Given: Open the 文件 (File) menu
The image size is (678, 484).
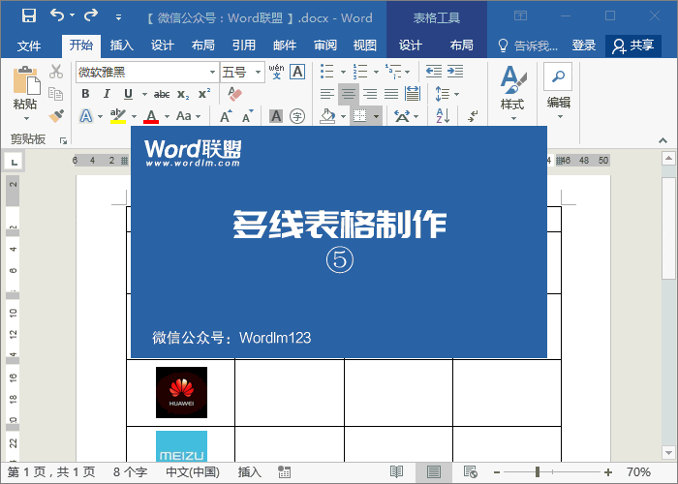Looking at the screenshot, I should [29, 45].
